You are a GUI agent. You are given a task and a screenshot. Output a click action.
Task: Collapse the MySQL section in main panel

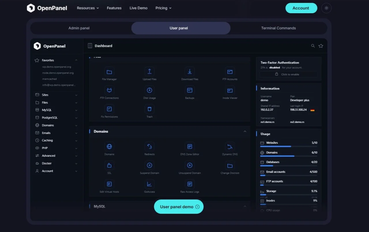tap(245, 206)
